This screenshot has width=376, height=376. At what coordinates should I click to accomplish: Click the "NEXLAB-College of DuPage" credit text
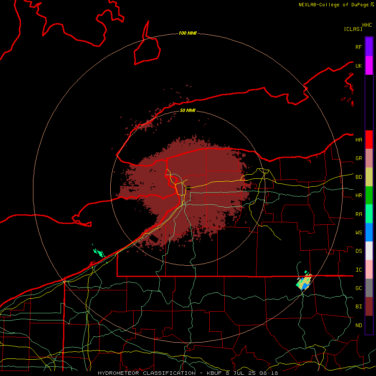coord(333,5)
